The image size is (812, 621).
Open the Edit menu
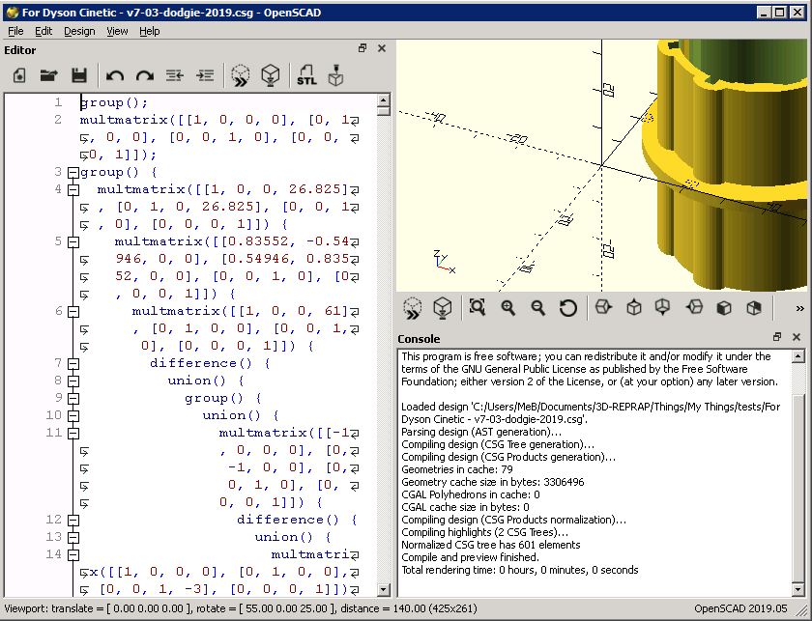[x=43, y=31]
